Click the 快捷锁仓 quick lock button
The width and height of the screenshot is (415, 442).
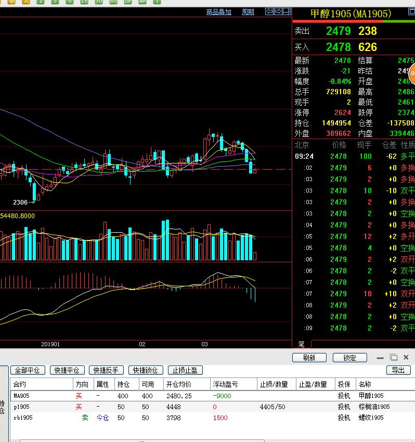[x=146, y=370]
